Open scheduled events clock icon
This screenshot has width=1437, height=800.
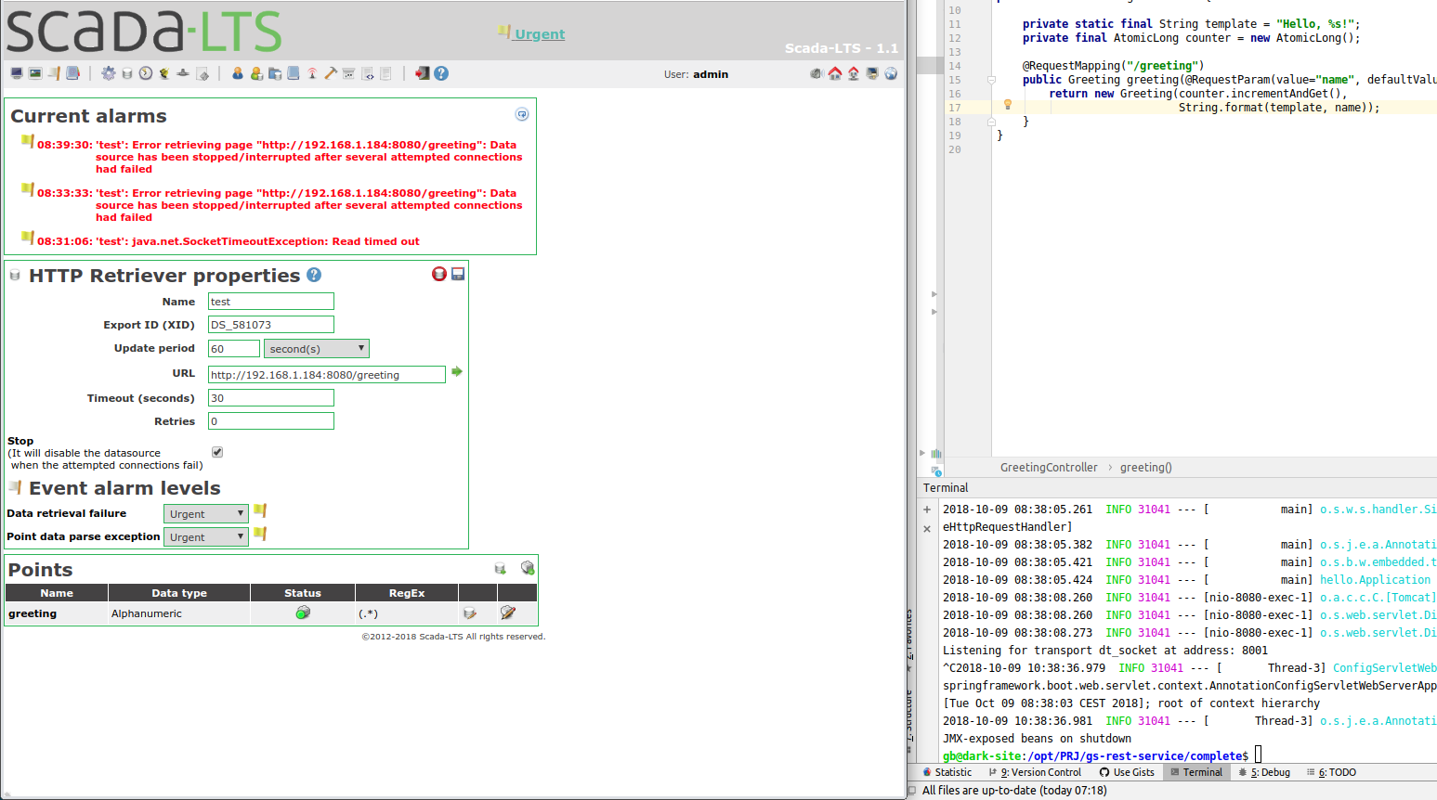pyautogui.click(x=146, y=73)
